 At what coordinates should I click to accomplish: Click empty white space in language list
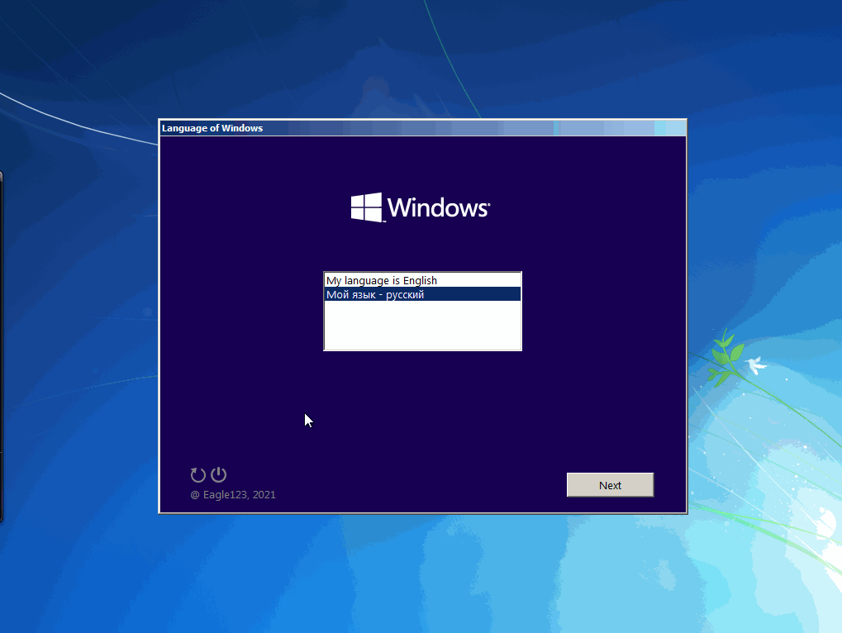(421, 326)
